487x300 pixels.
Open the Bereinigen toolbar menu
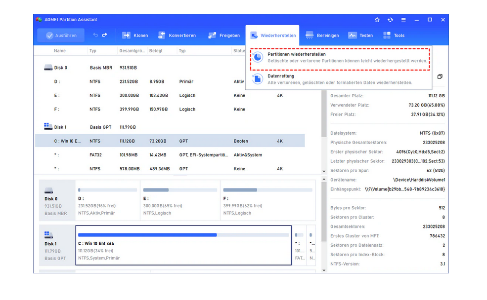click(322, 36)
